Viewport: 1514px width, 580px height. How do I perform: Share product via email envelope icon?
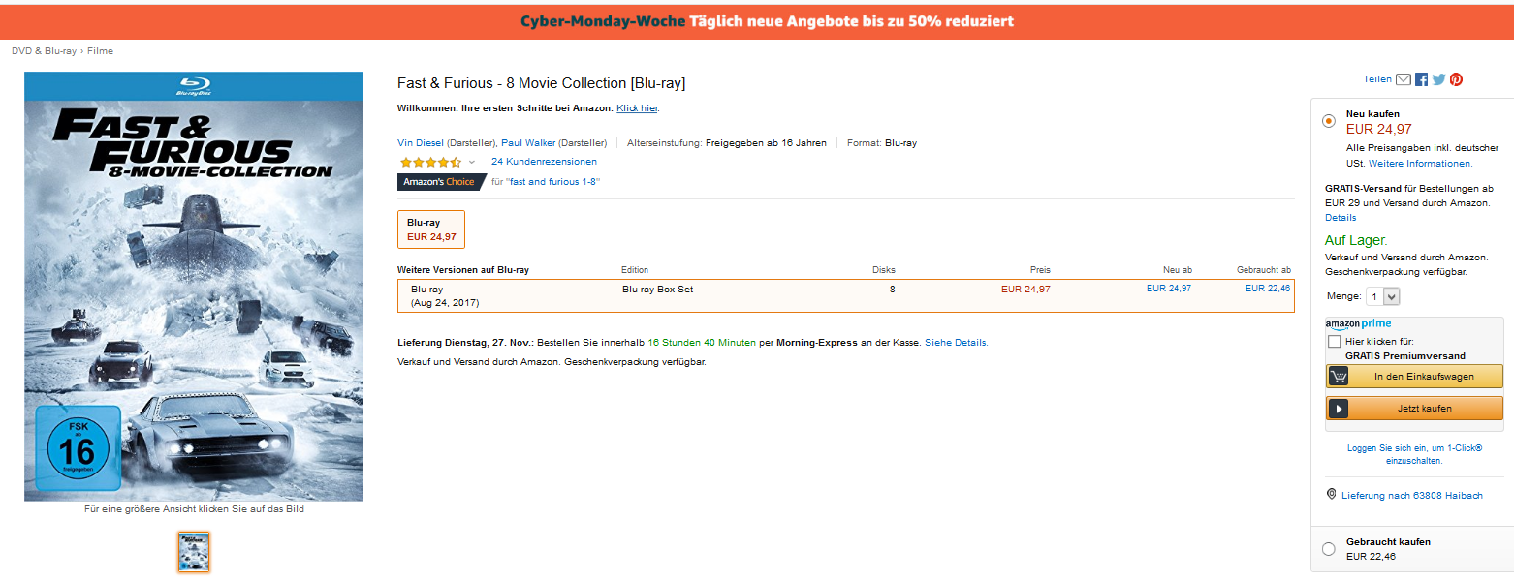1403,79
